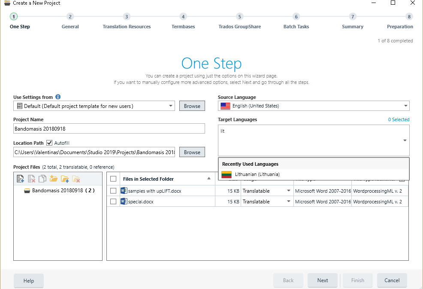423x289 pixels.
Task: Select Lithuanian (Lithuania) from recent languages
Action: point(314,175)
